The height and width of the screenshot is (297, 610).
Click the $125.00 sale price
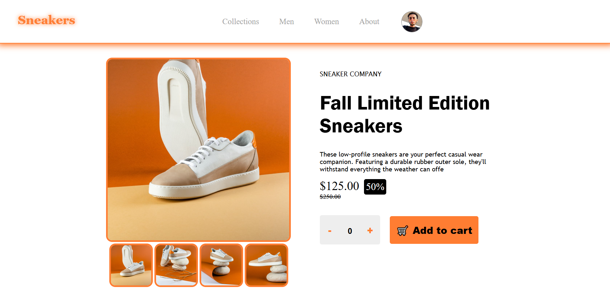pyautogui.click(x=339, y=186)
